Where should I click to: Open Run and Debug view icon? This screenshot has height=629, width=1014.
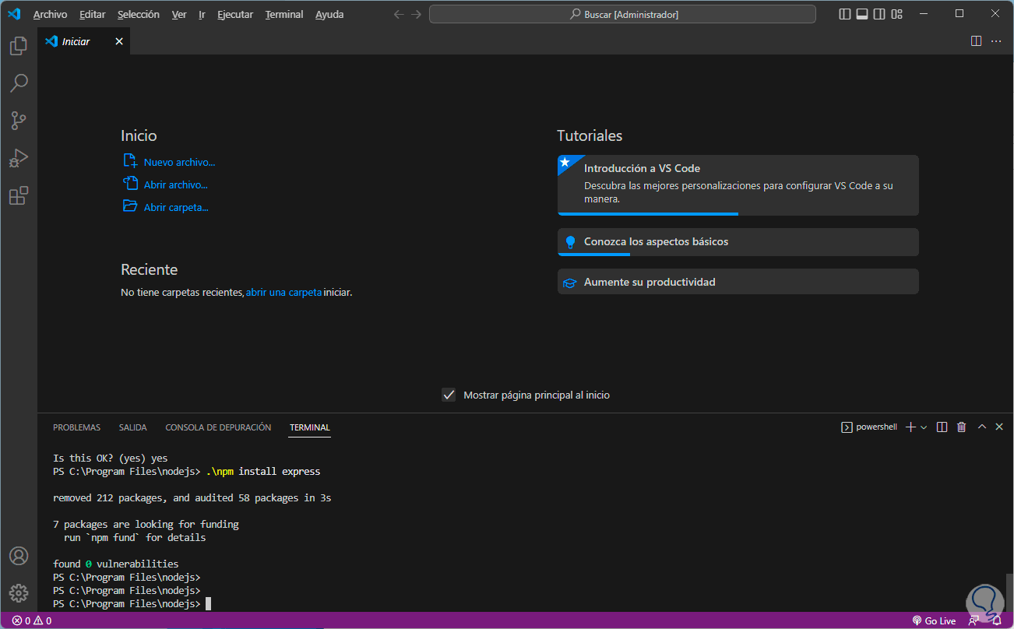[x=19, y=158]
